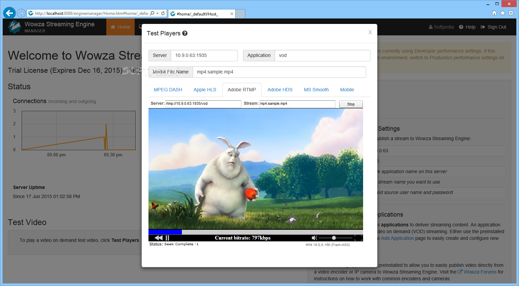Switch to the Adobe HDS tab
Screen dimensions: 519x286
point(280,90)
